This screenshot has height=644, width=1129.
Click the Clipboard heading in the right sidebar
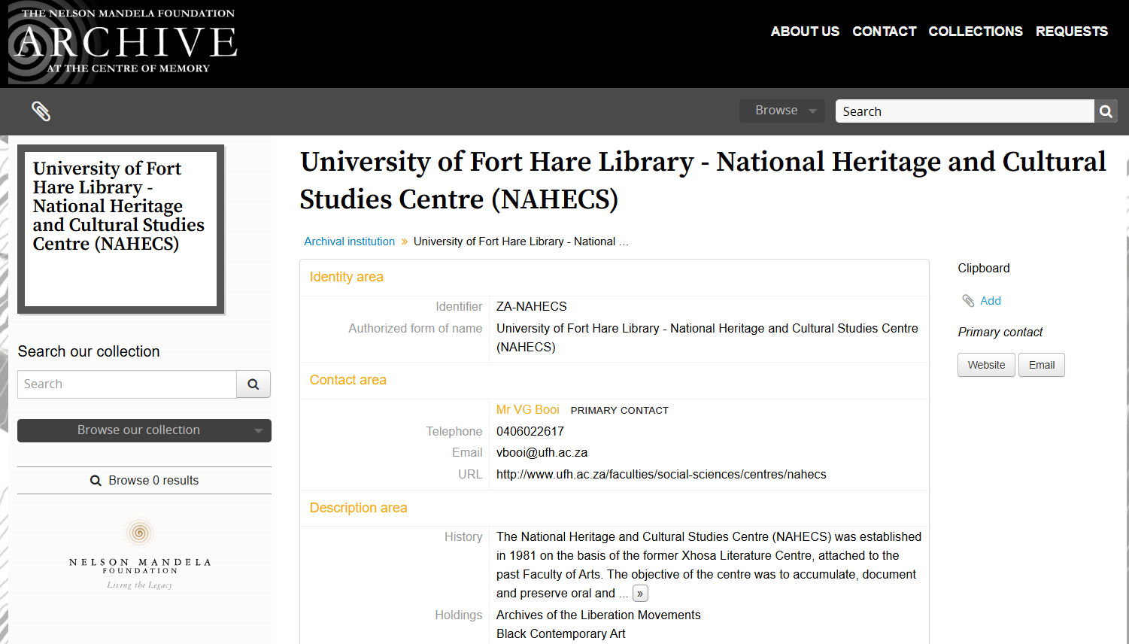click(x=984, y=269)
